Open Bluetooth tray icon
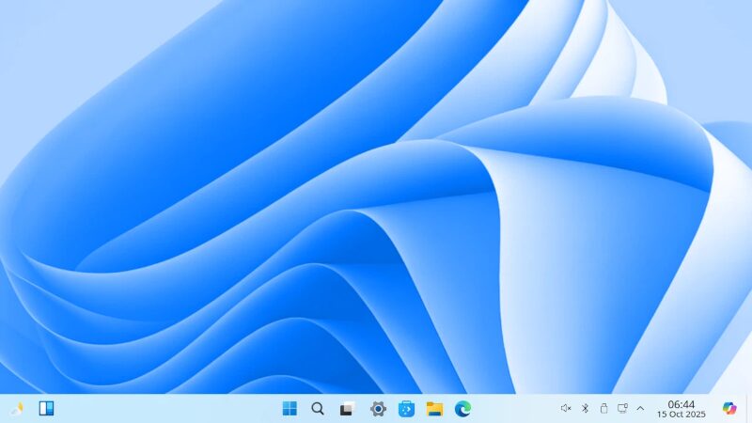The height and width of the screenshot is (423, 752). tap(585, 408)
